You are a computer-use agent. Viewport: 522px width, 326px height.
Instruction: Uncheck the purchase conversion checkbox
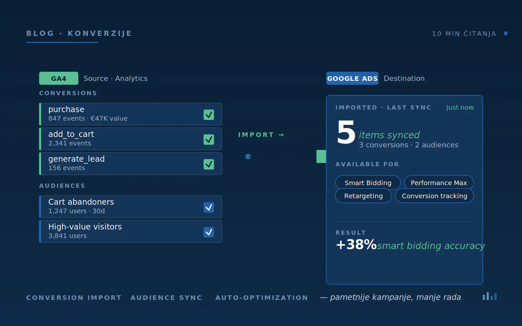pyautogui.click(x=209, y=115)
